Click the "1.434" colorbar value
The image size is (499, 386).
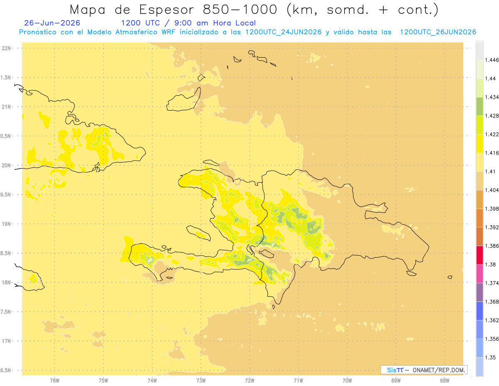click(x=492, y=97)
